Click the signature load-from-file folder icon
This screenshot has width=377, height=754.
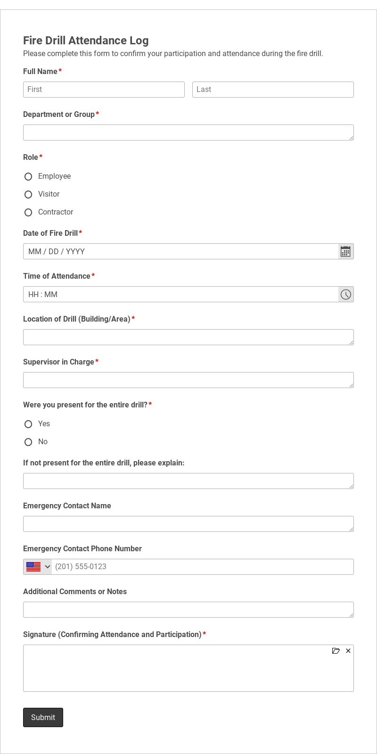tap(336, 651)
